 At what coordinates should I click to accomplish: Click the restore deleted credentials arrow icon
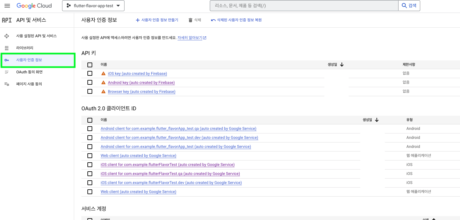[x=213, y=20]
